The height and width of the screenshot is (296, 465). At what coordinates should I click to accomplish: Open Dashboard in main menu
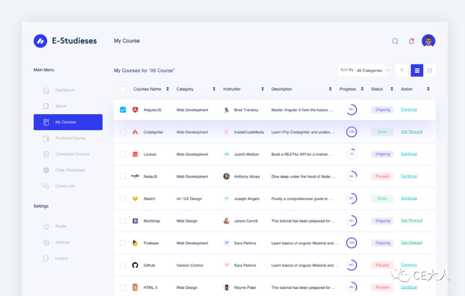(68, 90)
